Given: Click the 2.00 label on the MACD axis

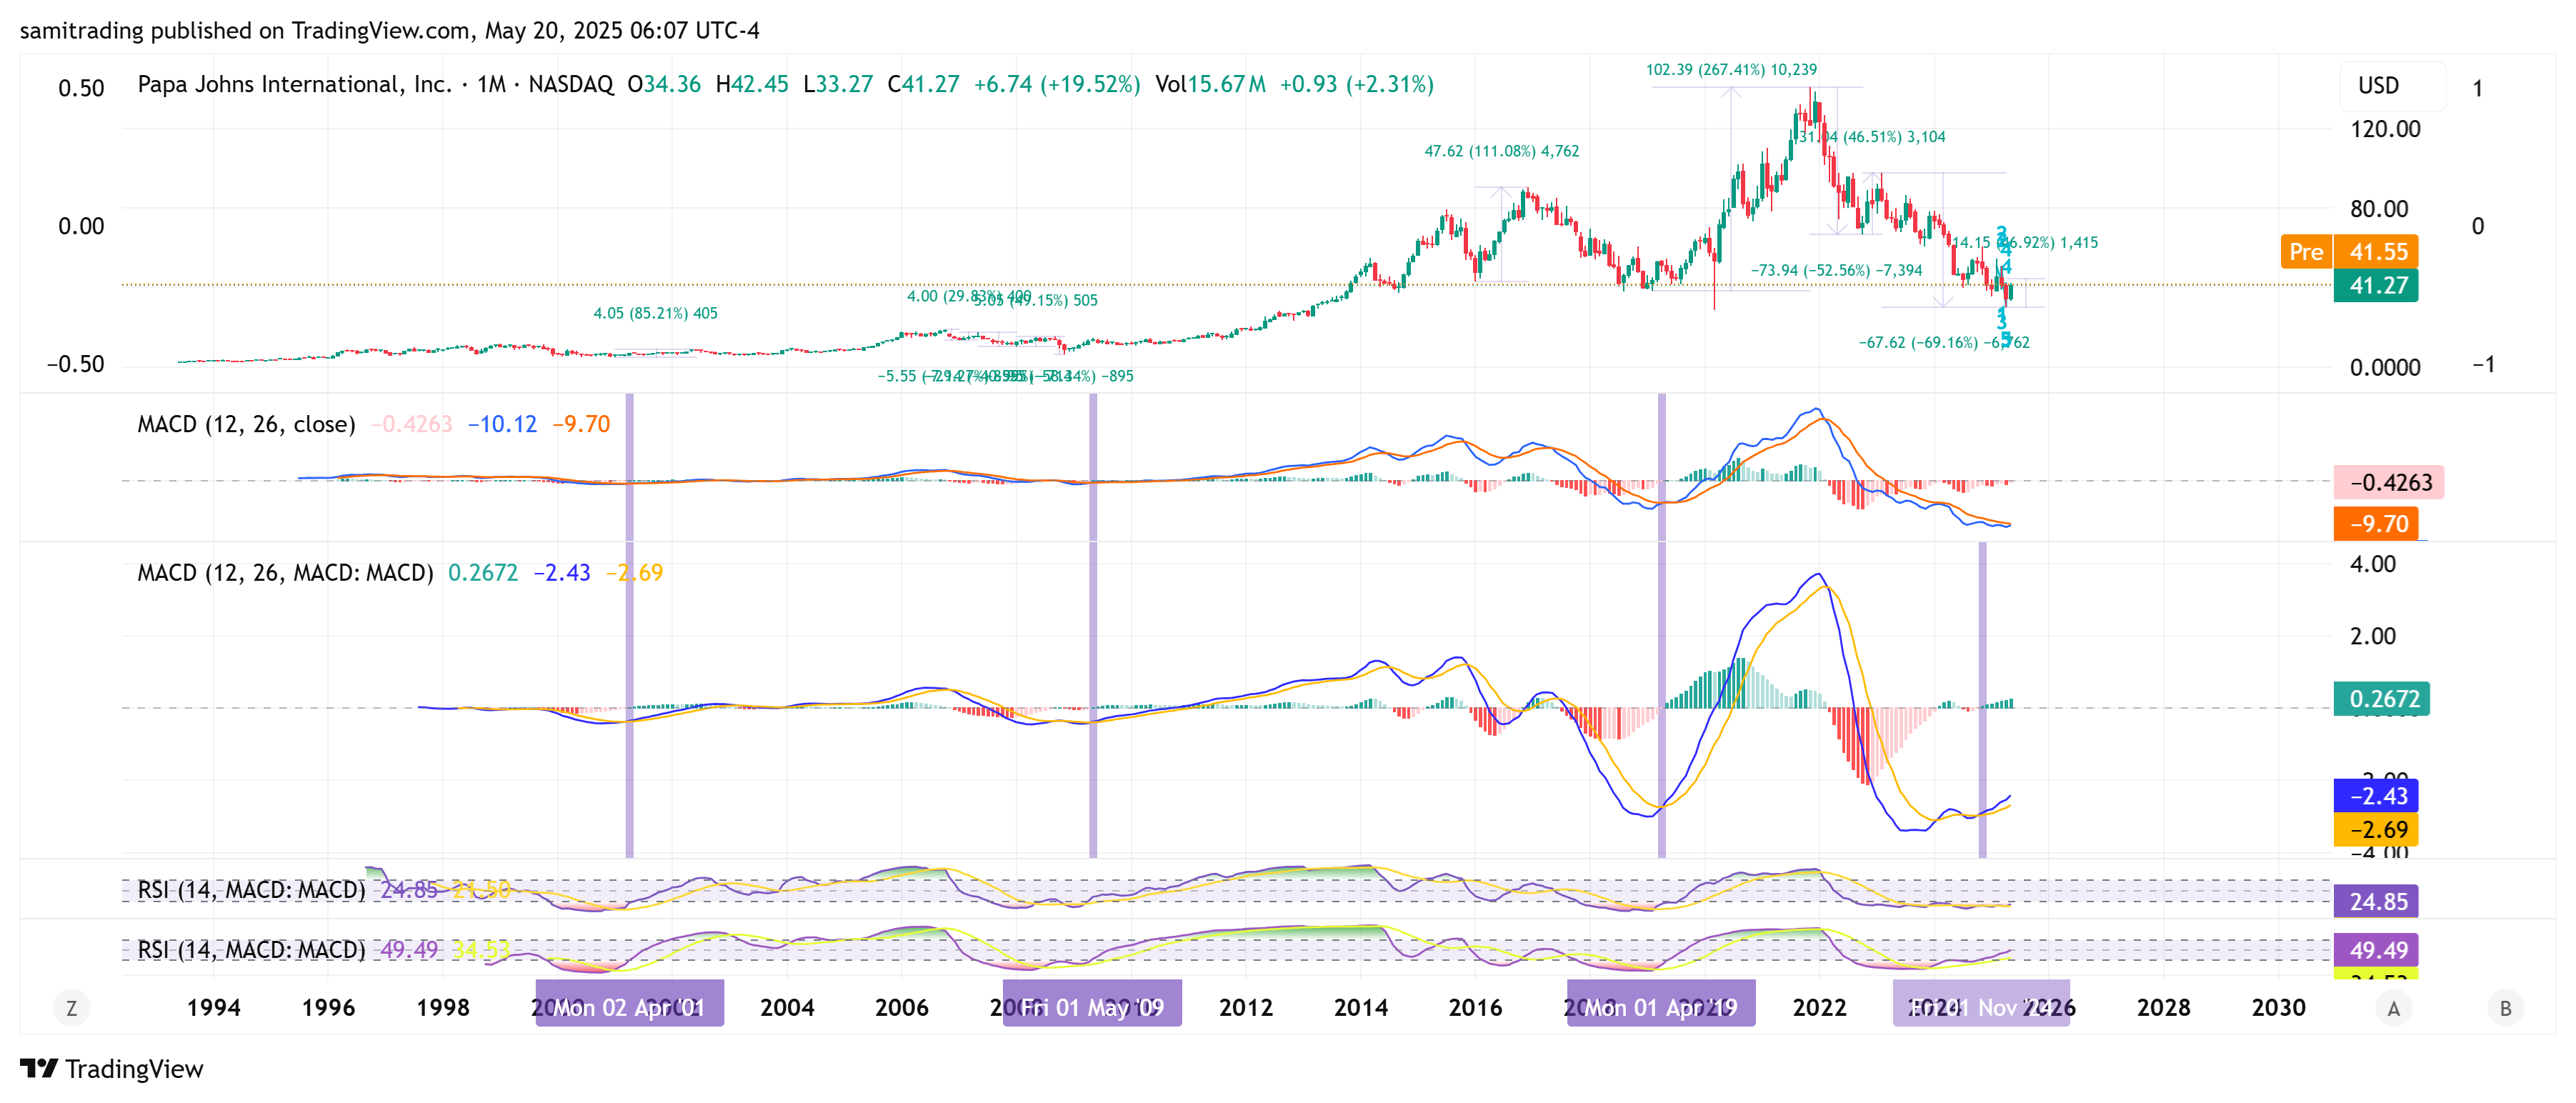Looking at the screenshot, I should [x=2373, y=636].
